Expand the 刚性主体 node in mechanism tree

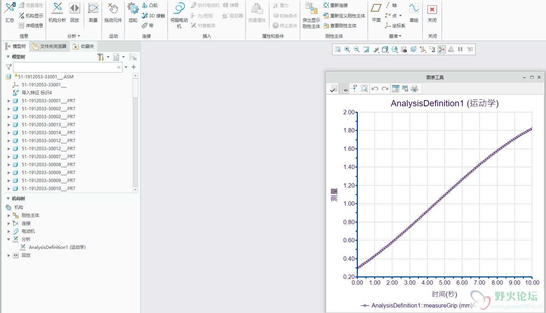(9, 215)
